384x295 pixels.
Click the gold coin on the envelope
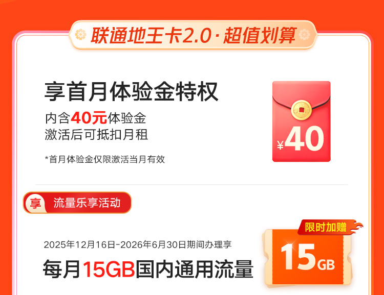(x=302, y=110)
